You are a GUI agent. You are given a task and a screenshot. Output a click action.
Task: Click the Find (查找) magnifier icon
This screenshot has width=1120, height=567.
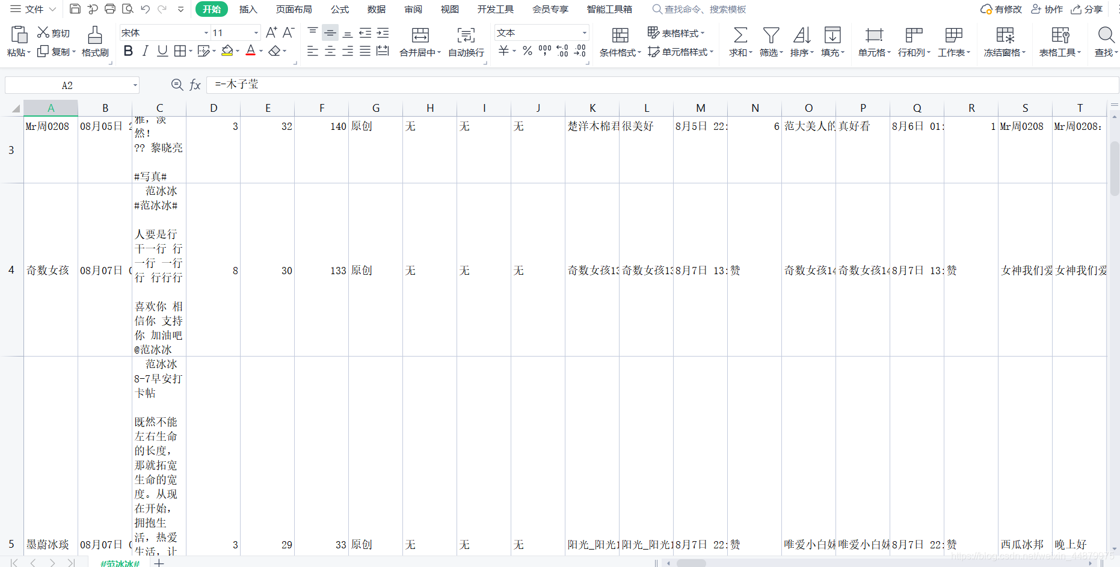point(1106,35)
